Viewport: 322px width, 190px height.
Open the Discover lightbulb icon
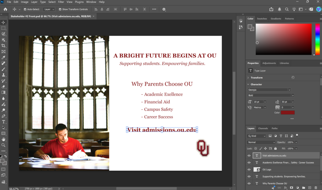(x=294, y=9)
